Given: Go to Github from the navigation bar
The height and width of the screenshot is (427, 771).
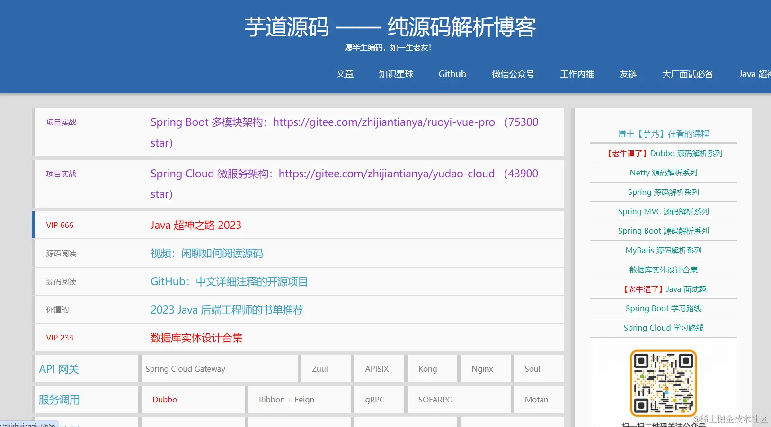Looking at the screenshot, I should tap(452, 74).
